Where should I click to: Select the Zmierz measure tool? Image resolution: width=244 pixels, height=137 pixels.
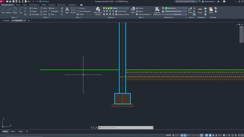(x=200, y=10)
